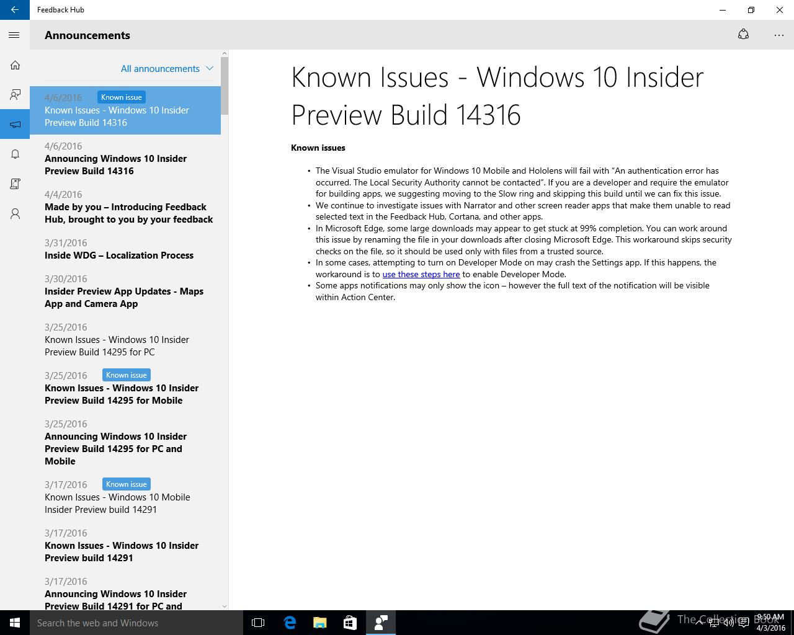
Task: Open the hamburger navigation menu
Action: 14,35
